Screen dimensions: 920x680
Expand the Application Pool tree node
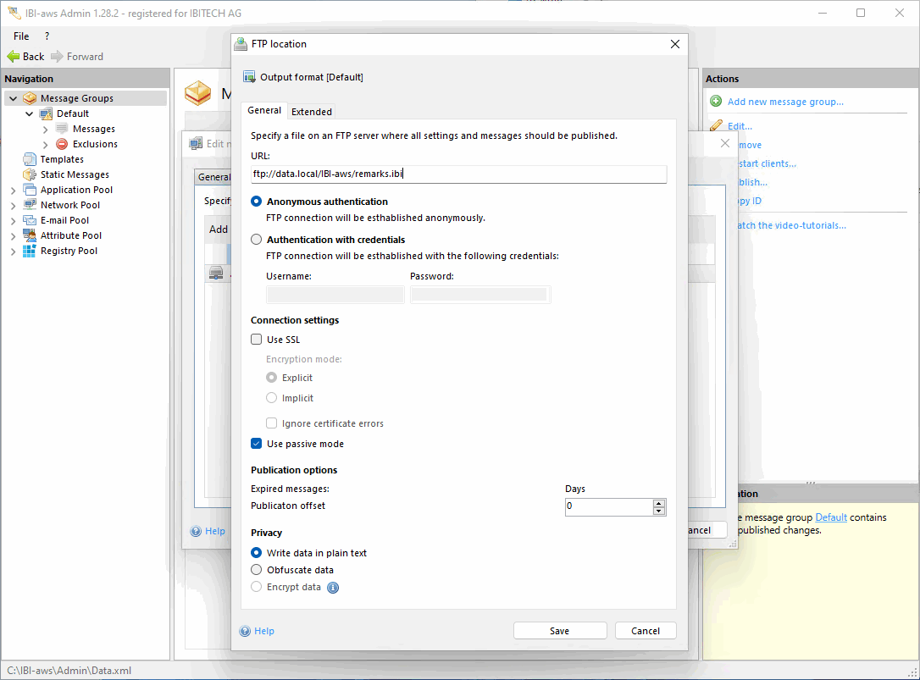tap(13, 190)
